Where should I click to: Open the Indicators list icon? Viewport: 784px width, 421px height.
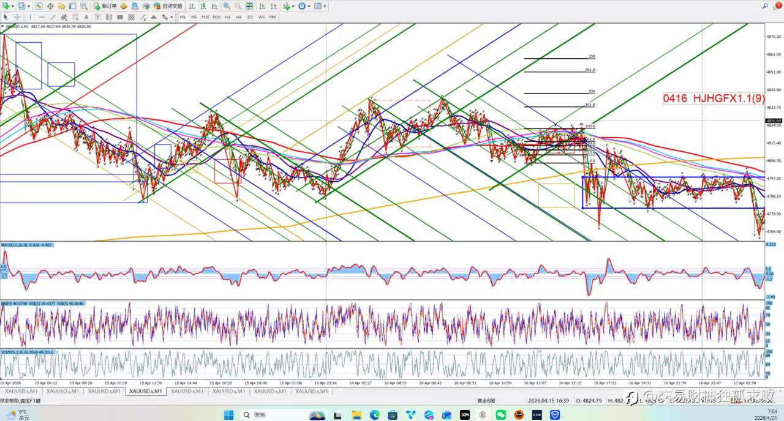pyautogui.click(x=286, y=6)
